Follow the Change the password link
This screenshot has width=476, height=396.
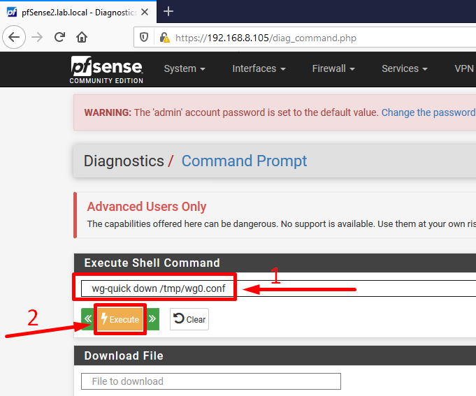428,112
